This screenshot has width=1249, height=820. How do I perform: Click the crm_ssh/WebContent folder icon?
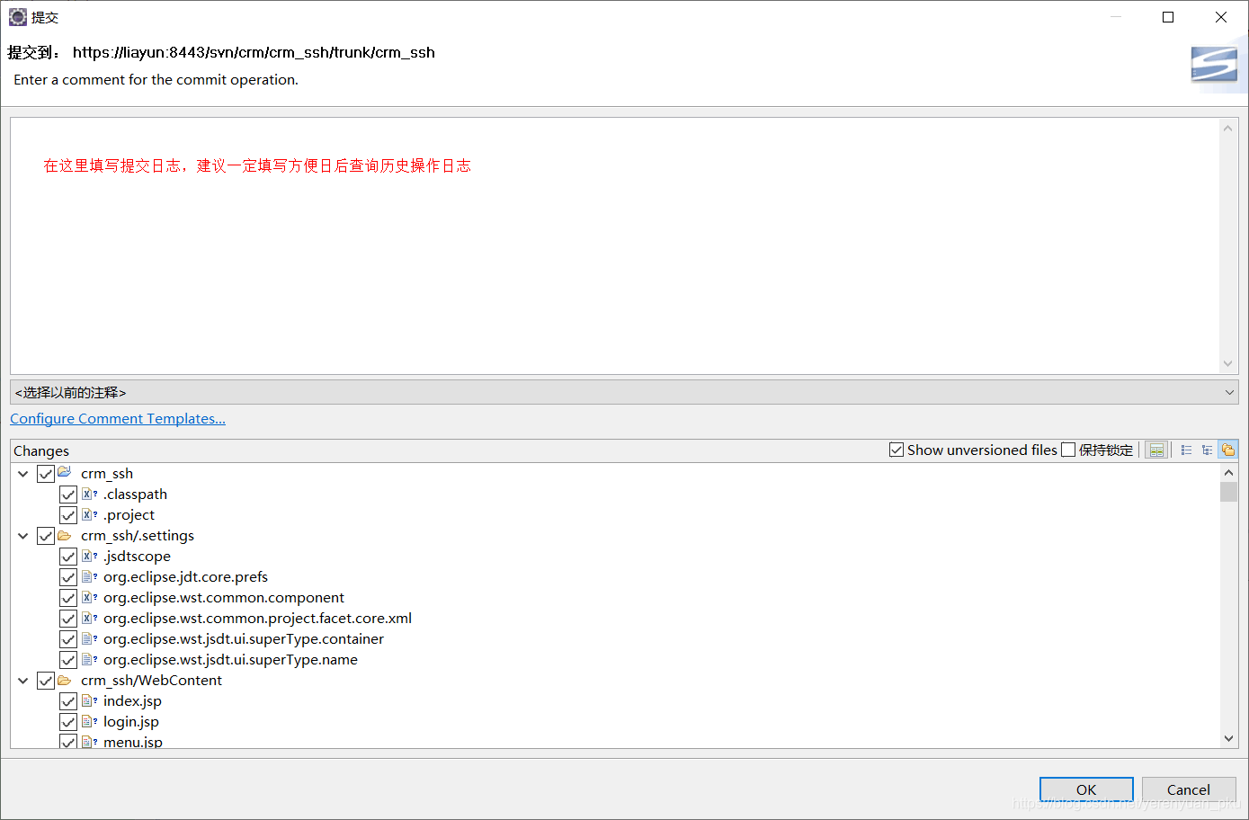(x=65, y=681)
